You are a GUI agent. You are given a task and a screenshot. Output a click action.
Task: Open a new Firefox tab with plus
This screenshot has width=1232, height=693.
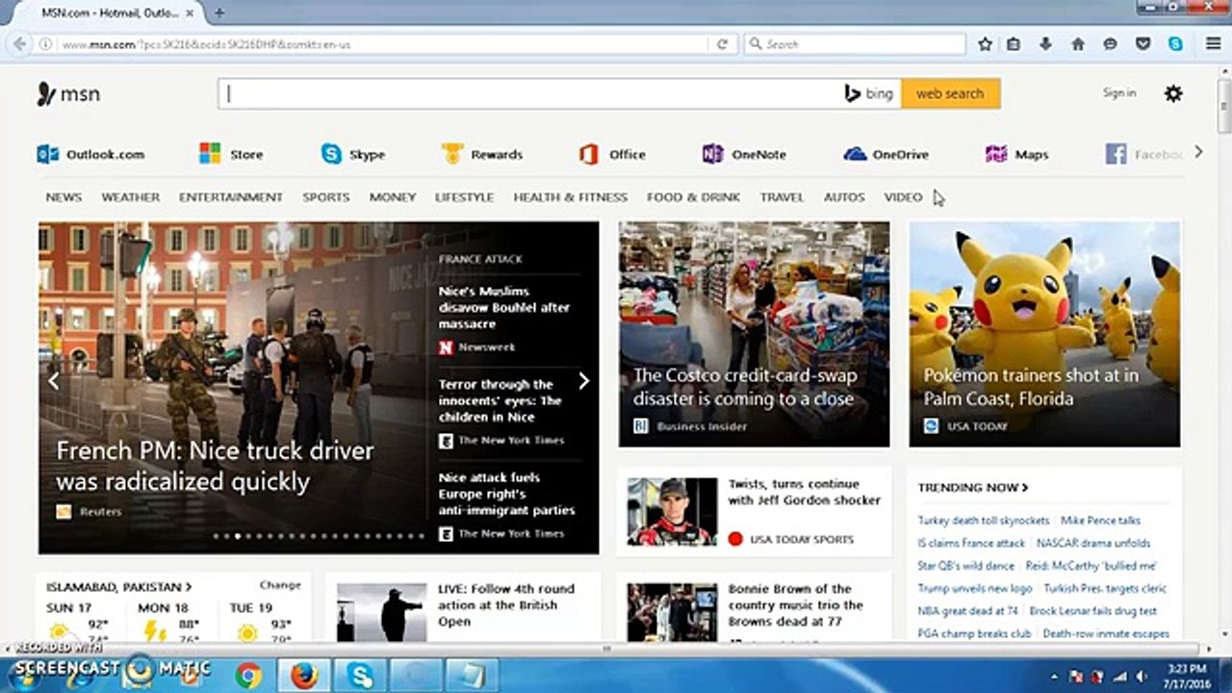point(218,13)
